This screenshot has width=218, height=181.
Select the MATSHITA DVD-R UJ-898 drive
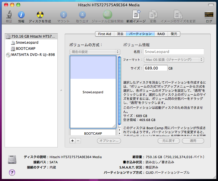coord(31,55)
